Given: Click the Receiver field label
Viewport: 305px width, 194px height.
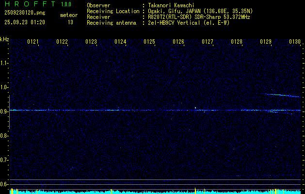Looking at the screenshot, I should [x=98, y=17].
